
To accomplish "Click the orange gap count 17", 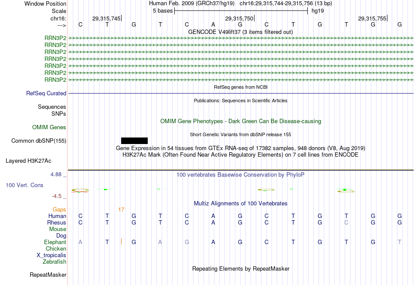I will tap(121, 210).
